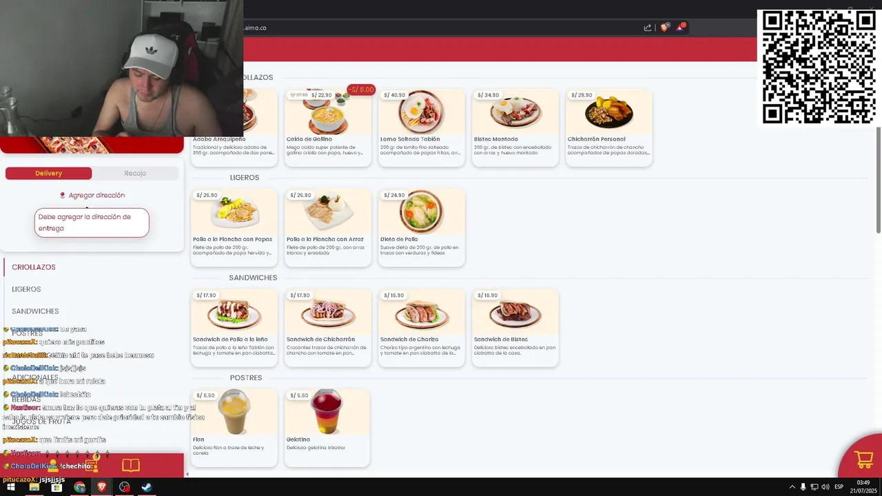Screen dimensions: 882x496
Task: Click the Sandwich de Pollo a la leña photo
Action: pyautogui.click(x=234, y=312)
